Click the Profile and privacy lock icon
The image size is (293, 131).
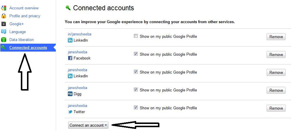click(4, 16)
